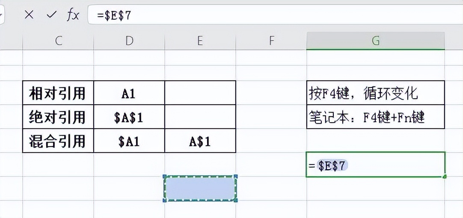This screenshot has height=218, width=463.
Task: Cancel the formula entry with X icon
Action: pos(29,15)
